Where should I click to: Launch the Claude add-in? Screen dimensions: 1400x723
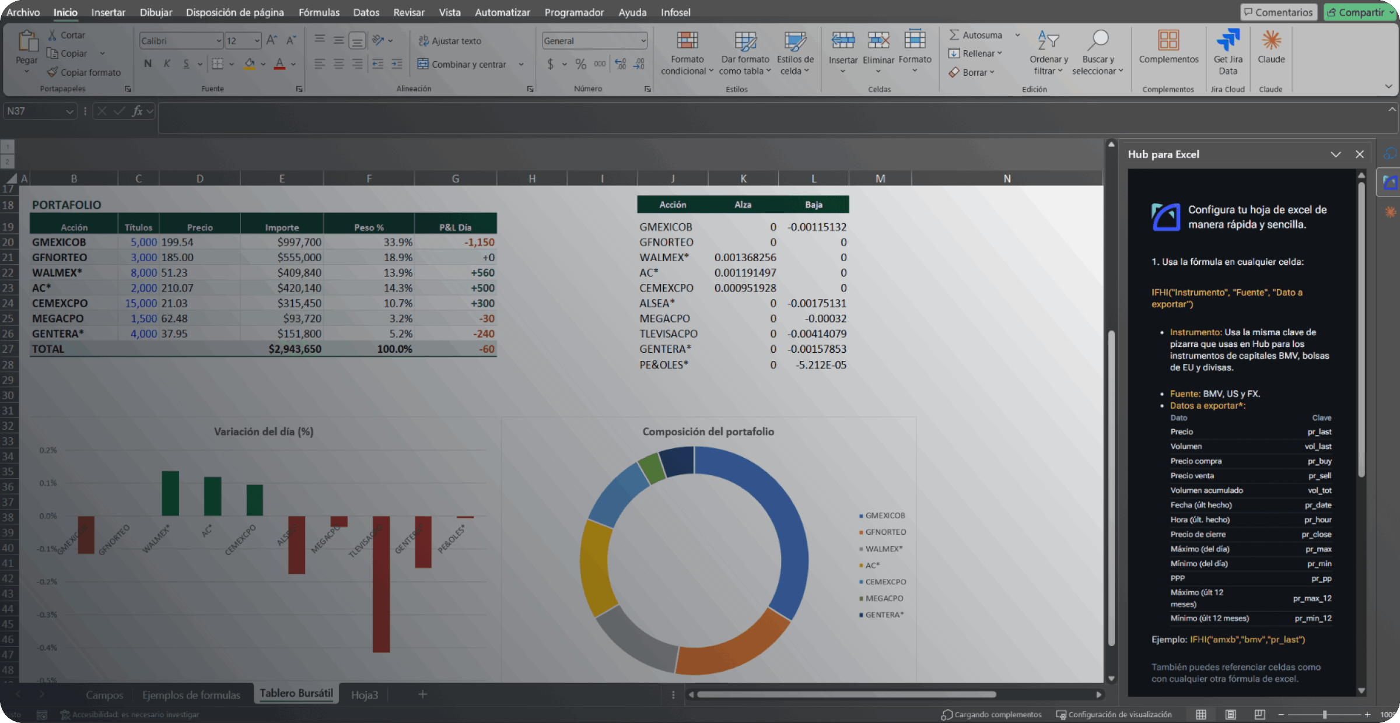tap(1271, 47)
